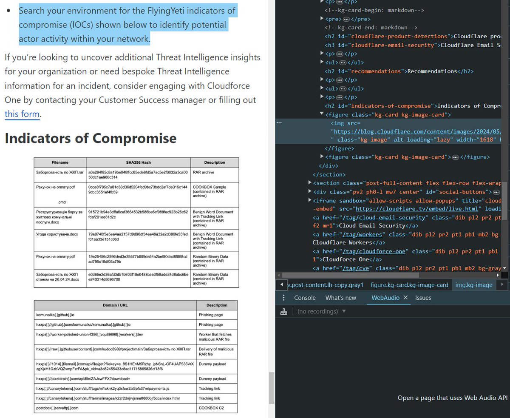Collapse the expanded figure kg-image-card node
The width and height of the screenshot is (510, 418).
(x=322, y=114)
